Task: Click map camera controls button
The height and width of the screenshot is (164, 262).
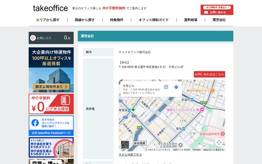Action: point(219,142)
